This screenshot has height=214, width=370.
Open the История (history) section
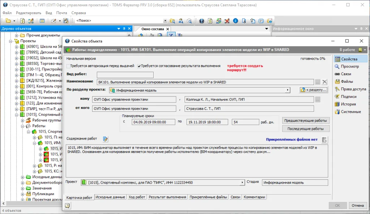pyautogui.click(x=348, y=104)
